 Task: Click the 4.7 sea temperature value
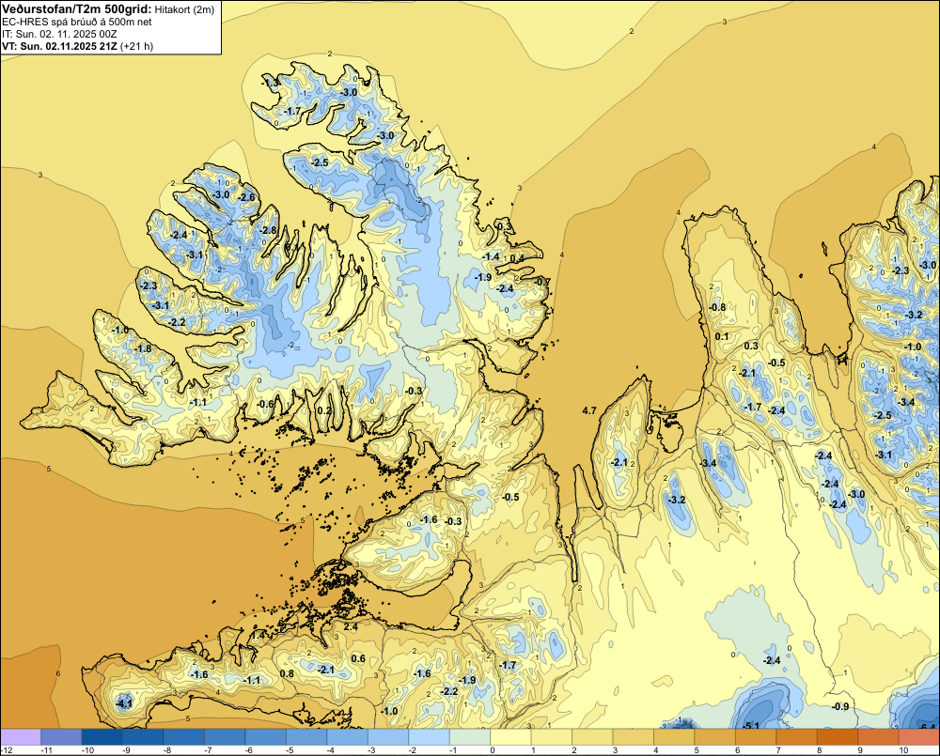tap(589, 410)
